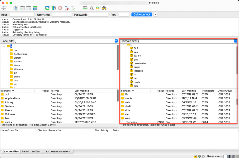The image size is (239, 158).
Task: Toggle remote directory tree display icon
Action: tap(29, 8)
